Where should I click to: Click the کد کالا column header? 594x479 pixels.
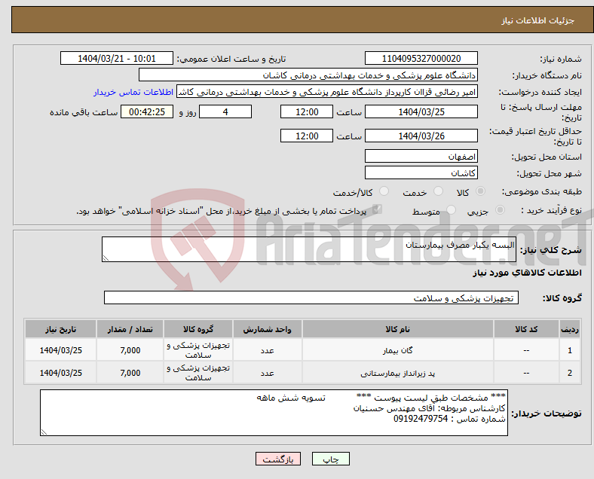[x=526, y=329]
